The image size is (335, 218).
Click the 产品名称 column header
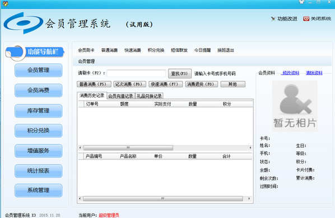[135, 156]
